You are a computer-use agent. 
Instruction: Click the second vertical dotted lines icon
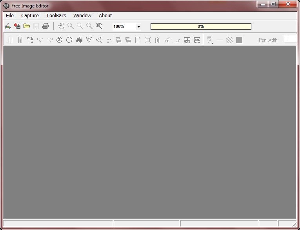coord(20,40)
